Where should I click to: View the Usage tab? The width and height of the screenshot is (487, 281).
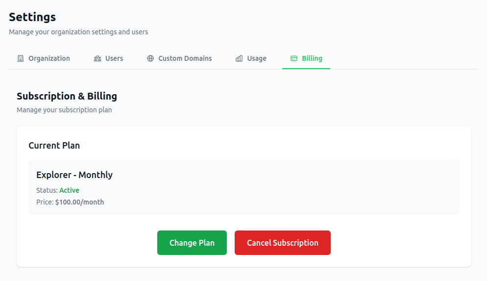click(x=257, y=58)
